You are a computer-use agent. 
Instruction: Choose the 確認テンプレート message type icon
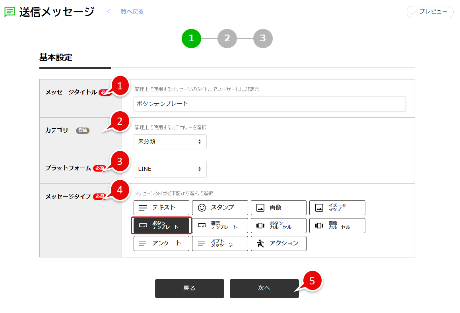220,225
